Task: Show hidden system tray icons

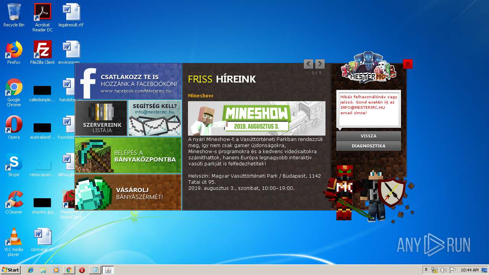Action: (426, 270)
